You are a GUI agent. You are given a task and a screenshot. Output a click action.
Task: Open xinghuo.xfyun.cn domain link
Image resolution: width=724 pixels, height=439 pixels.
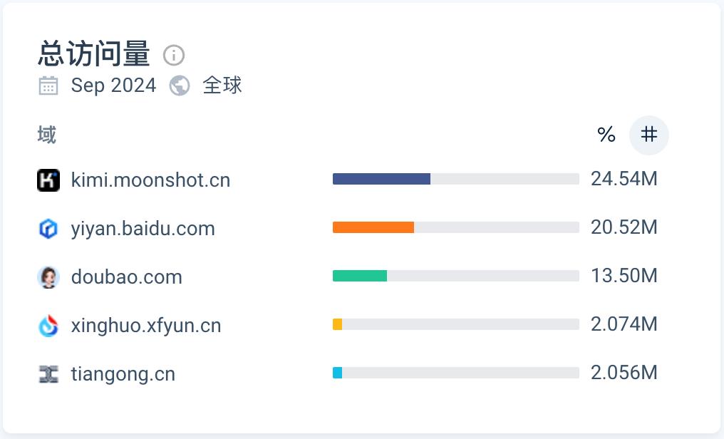click(x=146, y=326)
